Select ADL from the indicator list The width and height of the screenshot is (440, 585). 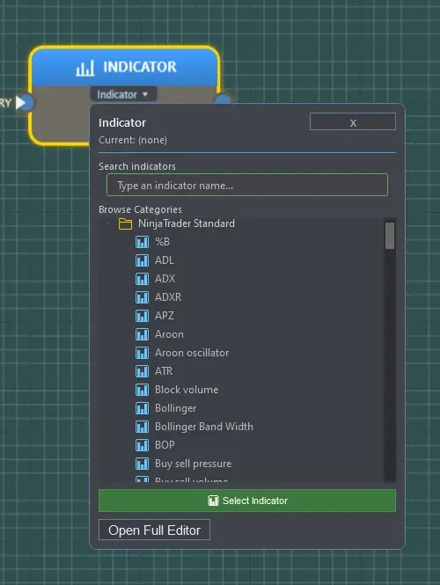coord(165,260)
